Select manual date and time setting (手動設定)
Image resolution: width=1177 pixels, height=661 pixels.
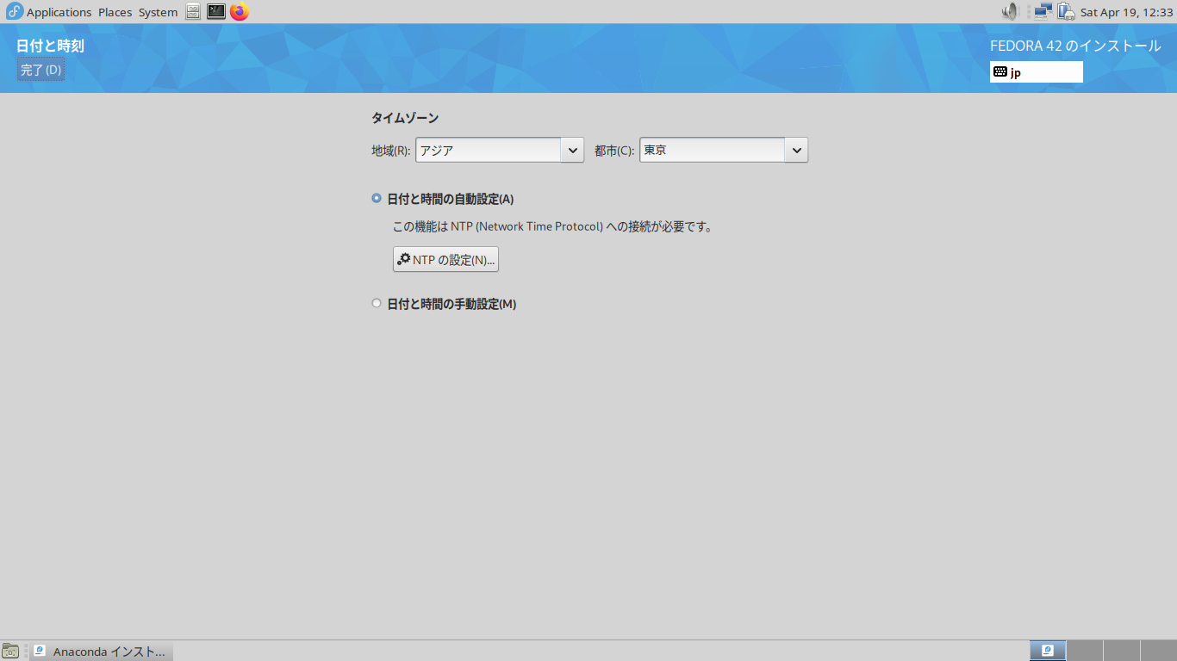coord(444,304)
